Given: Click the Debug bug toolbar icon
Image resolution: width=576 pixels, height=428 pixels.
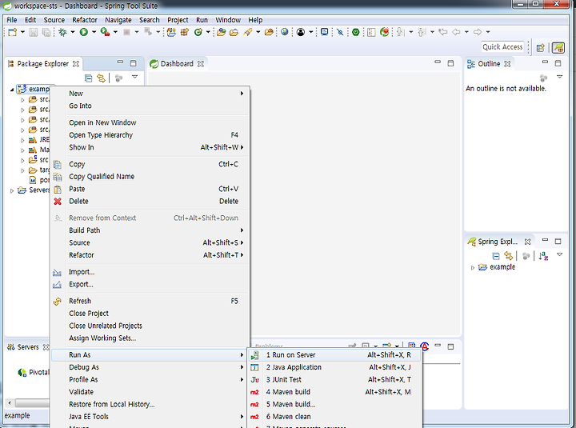Looking at the screenshot, I should click(x=63, y=32).
